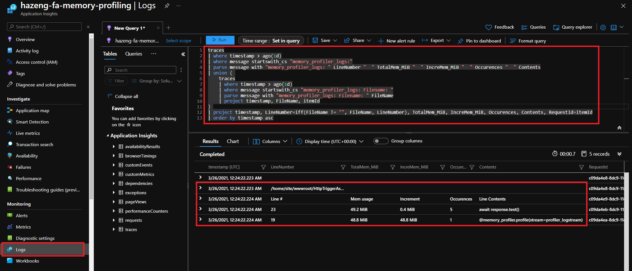Open the Time range selector
Image resolution: width=632 pixels, height=271 pixels.
(x=271, y=40)
